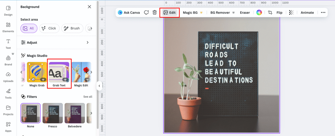Image resolution: width=335 pixels, height=136 pixels.
Task: Click the trash delete icon in toolbar
Action: pos(155,12)
